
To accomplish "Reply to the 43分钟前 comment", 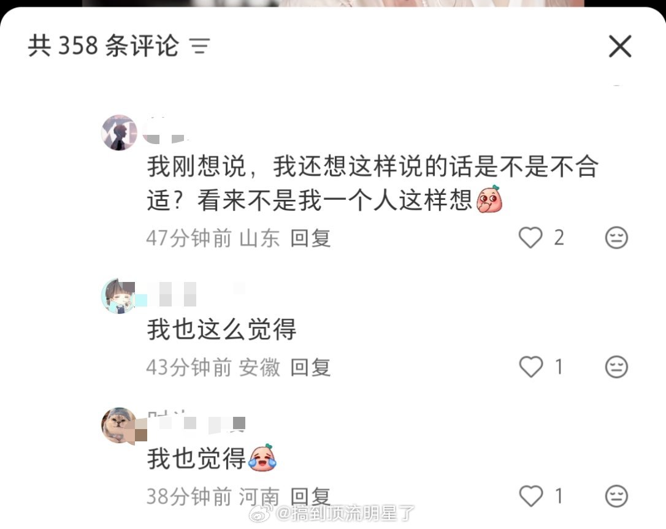I will click(x=310, y=367).
